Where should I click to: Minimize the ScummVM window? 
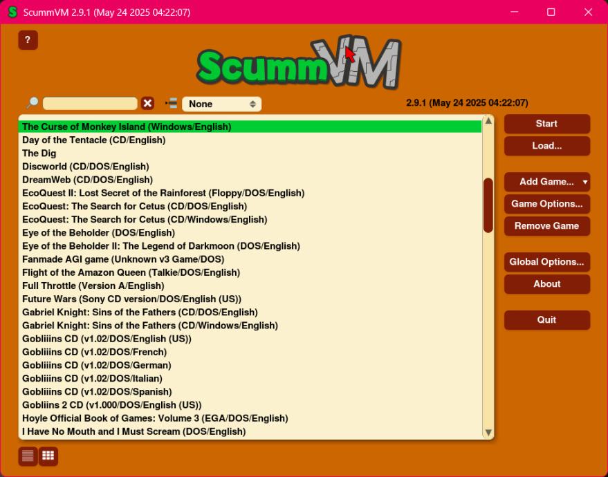[x=514, y=12]
